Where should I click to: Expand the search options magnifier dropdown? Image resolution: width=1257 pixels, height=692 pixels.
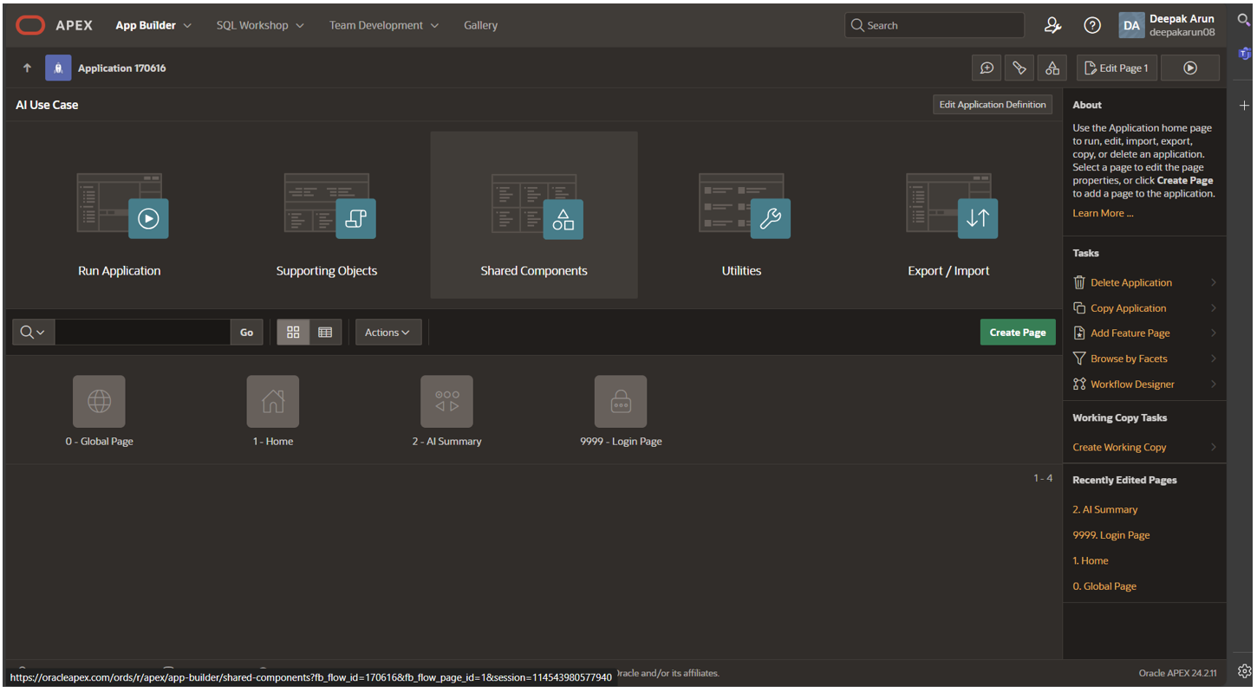tap(33, 332)
